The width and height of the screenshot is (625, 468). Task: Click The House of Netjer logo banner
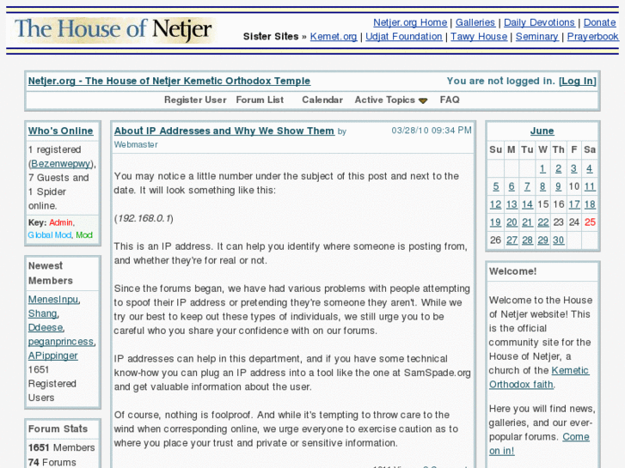point(113,29)
